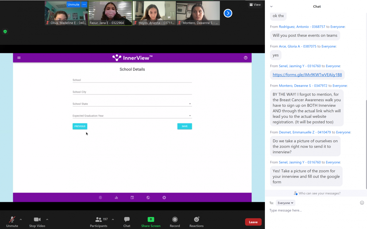Image resolution: width=367 pixels, height=229 pixels.
Task: Click the 'Yes! Take a picture' message
Action: pos(306,176)
